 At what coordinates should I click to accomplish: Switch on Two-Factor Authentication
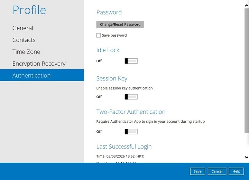[131, 132]
